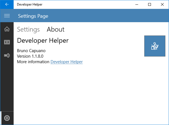The height and width of the screenshot is (125, 169).
Task: Click the Version 1.1.8.0 text
Action: click(30, 56)
